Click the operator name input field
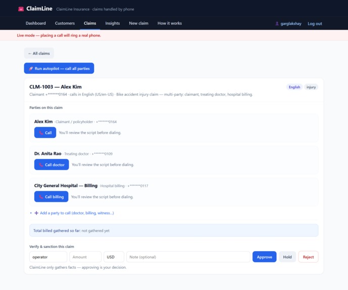 pos(48,257)
